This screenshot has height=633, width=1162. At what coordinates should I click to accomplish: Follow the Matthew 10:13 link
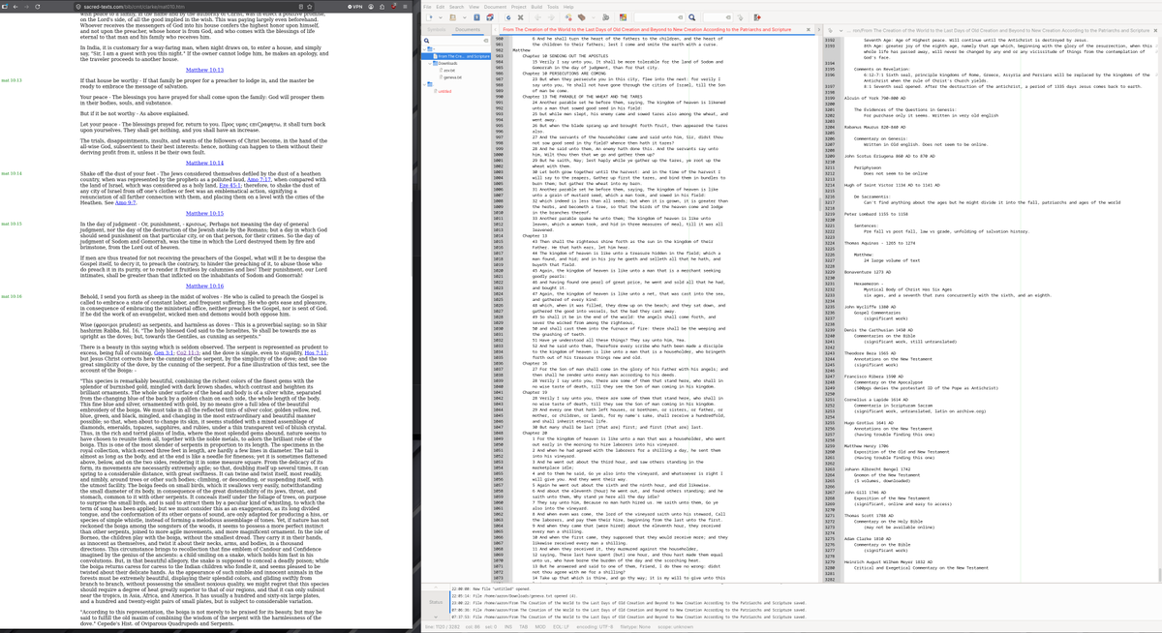click(204, 71)
